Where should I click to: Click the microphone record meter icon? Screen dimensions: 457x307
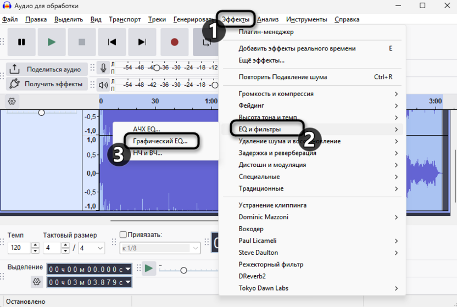point(103,68)
